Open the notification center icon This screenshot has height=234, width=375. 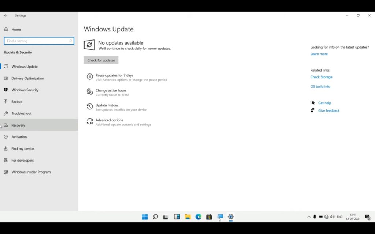pos(367,217)
